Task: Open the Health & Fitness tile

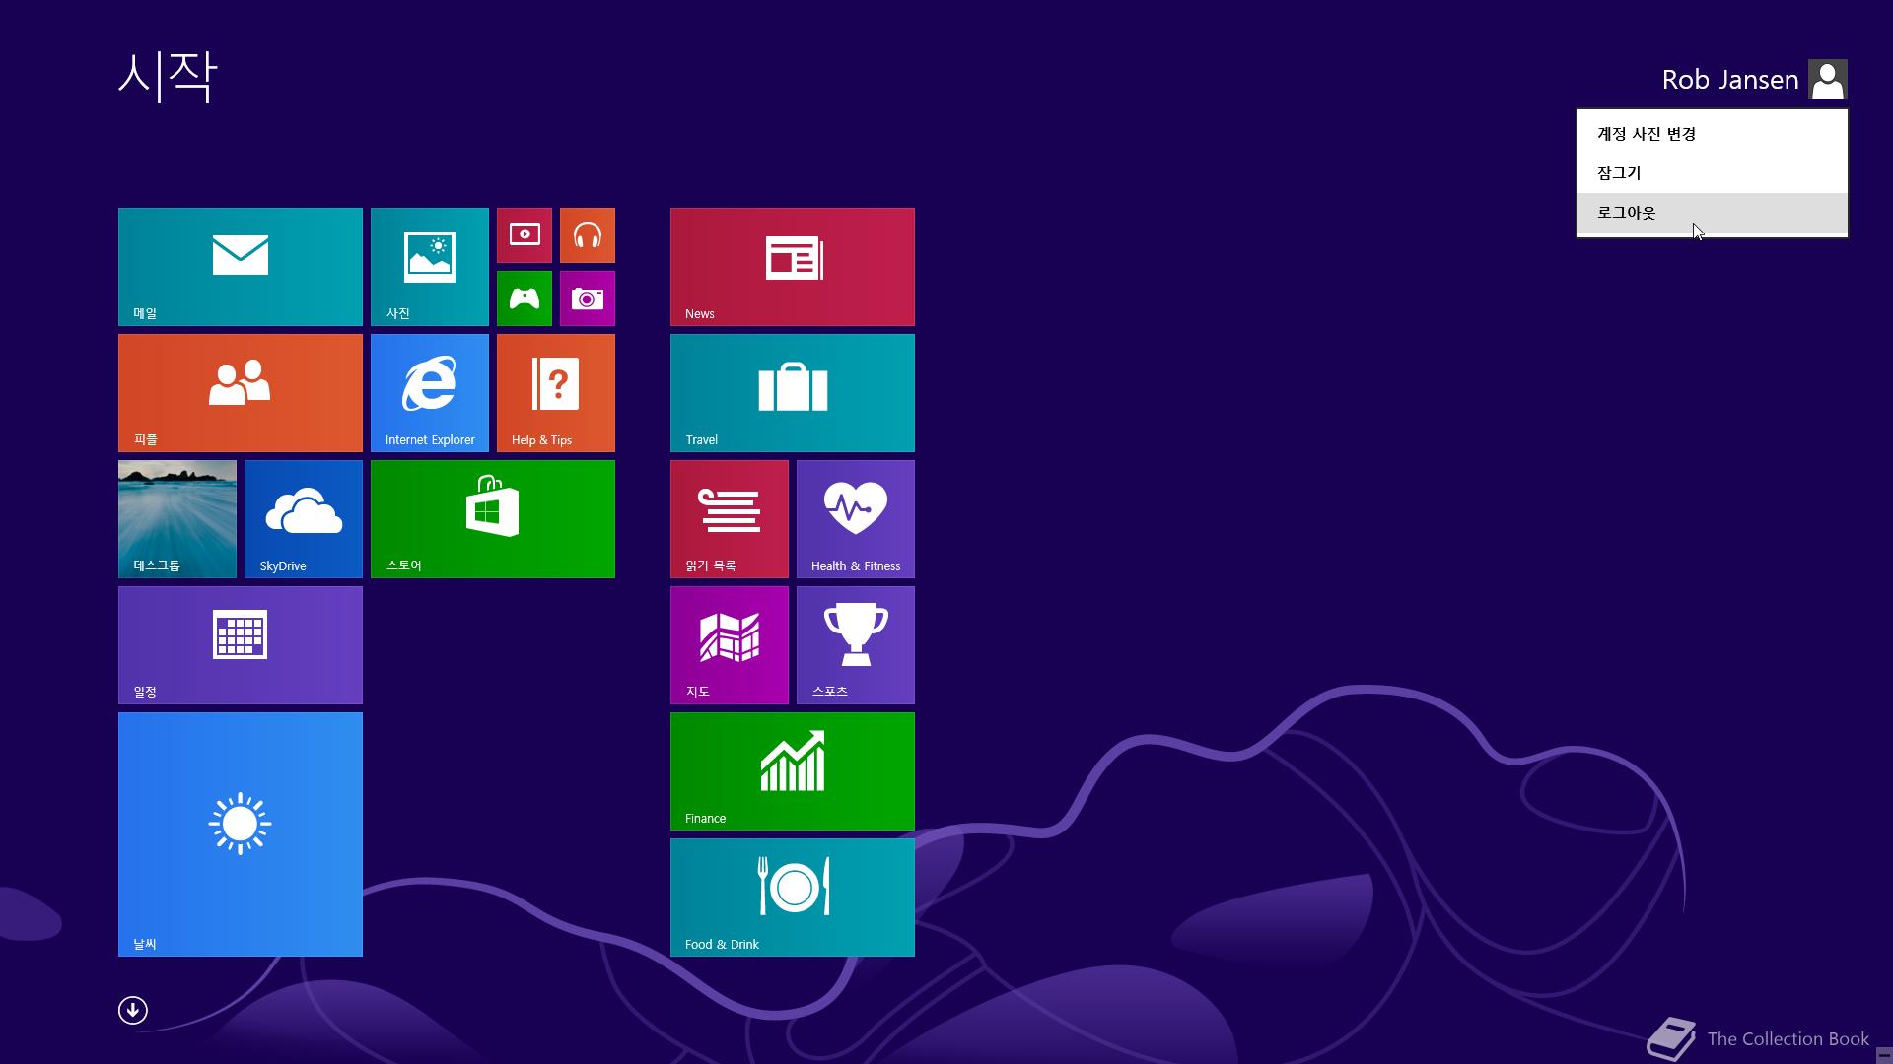Action: 856,519
